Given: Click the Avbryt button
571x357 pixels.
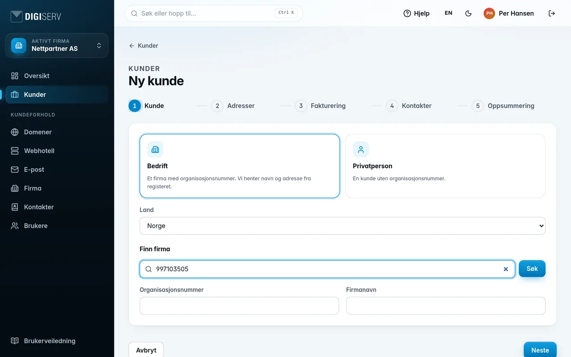Looking at the screenshot, I should tap(146, 350).
